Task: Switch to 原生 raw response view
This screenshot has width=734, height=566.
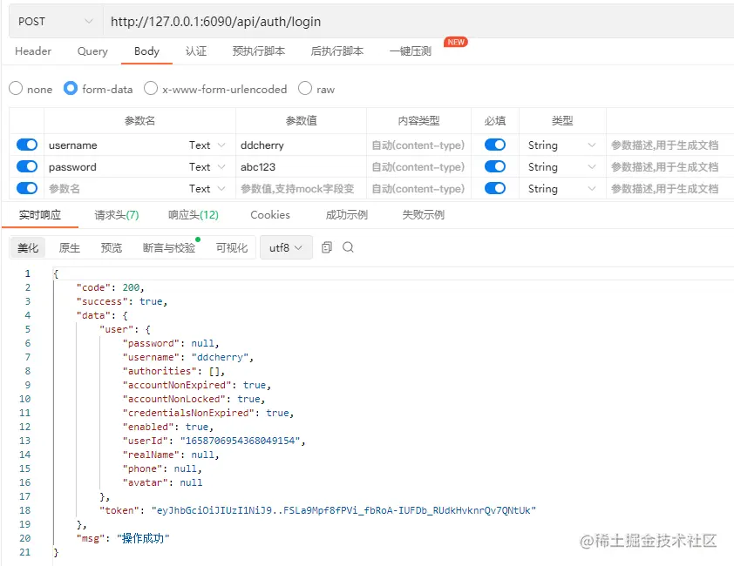Action: click(x=69, y=247)
